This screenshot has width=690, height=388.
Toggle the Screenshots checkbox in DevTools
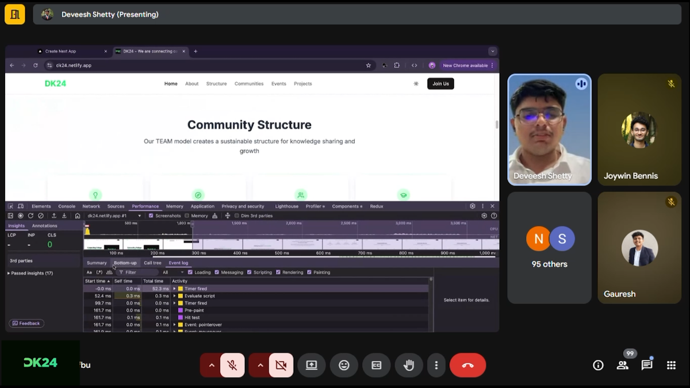coord(151,216)
